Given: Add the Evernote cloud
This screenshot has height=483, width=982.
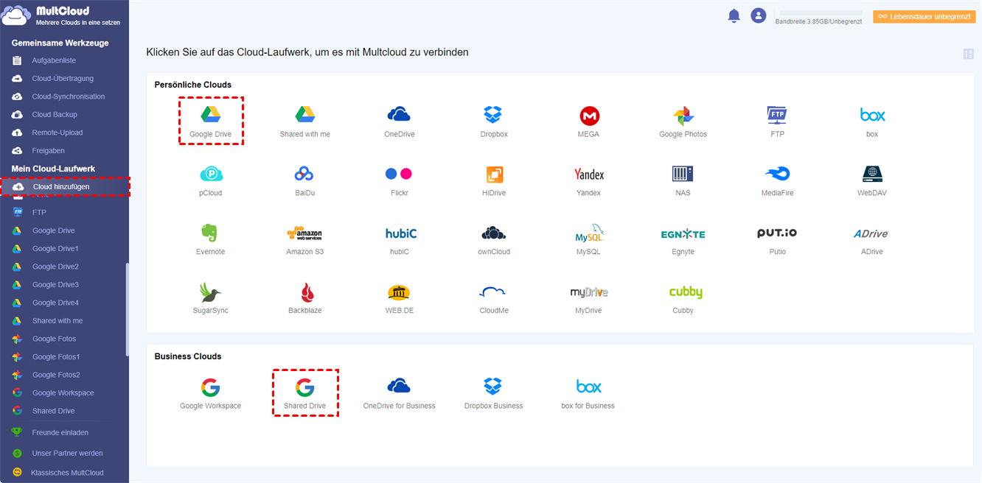Looking at the screenshot, I should coord(211,233).
